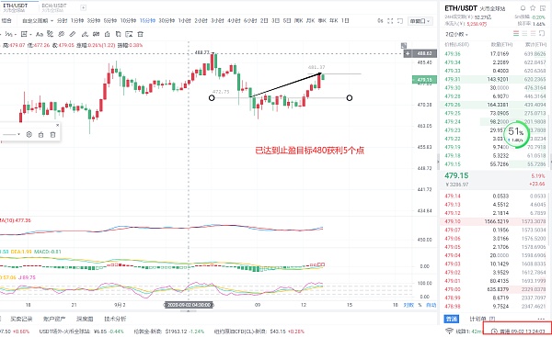This screenshot has height=337, width=552.
Task: Show combined buy and sell order book
Action: click(516, 34)
